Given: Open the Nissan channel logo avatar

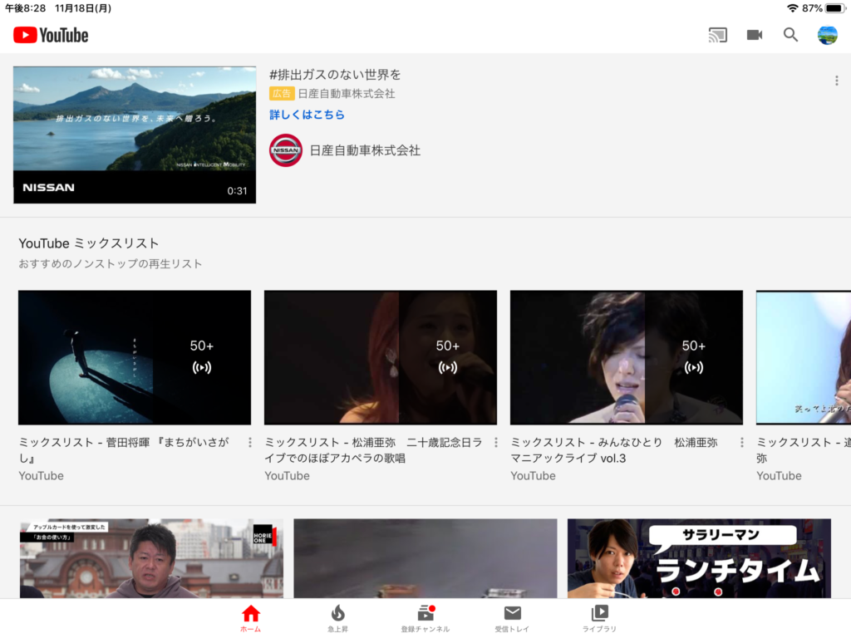Looking at the screenshot, I should tap(286, 150).
